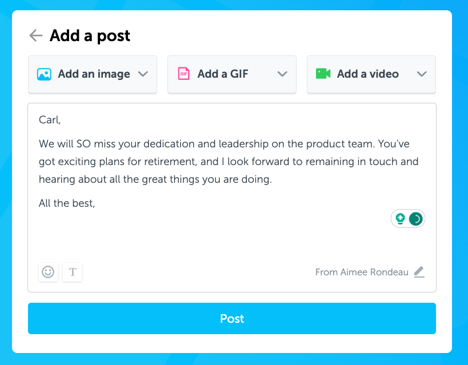Open the emoji picker
Image resolution: width=468 pixels, height=365 pixels.
coord(48,272)
